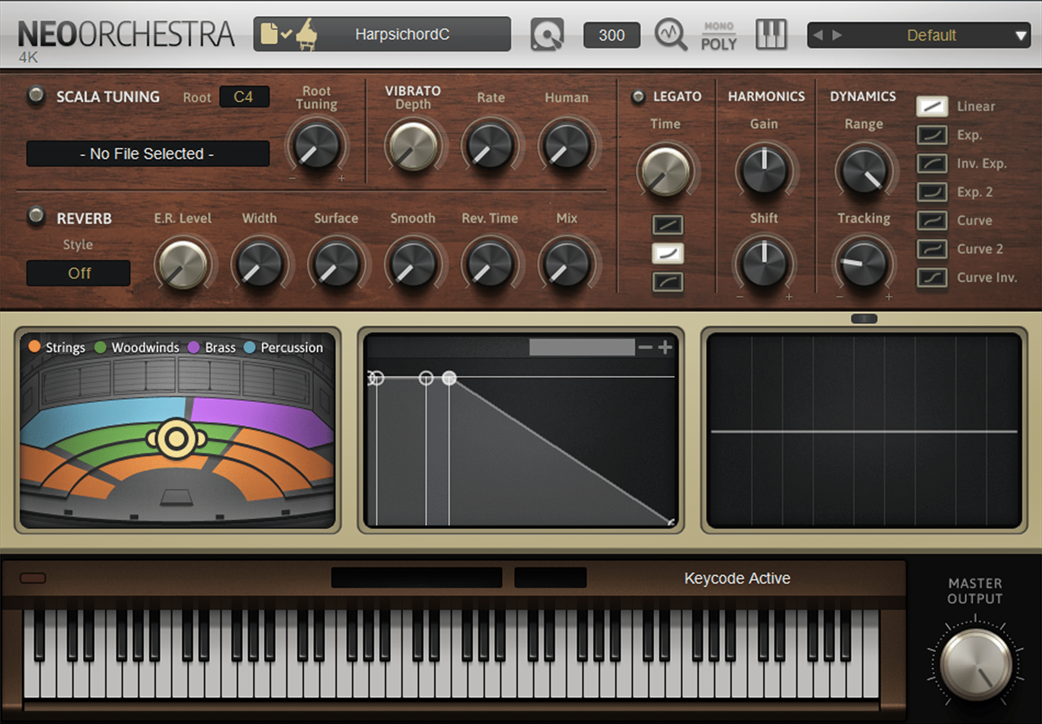Open the Root note C4 selector
The width and height of the screenshot is (1042, 724).
pyautogui.click(x=244, y=97)
